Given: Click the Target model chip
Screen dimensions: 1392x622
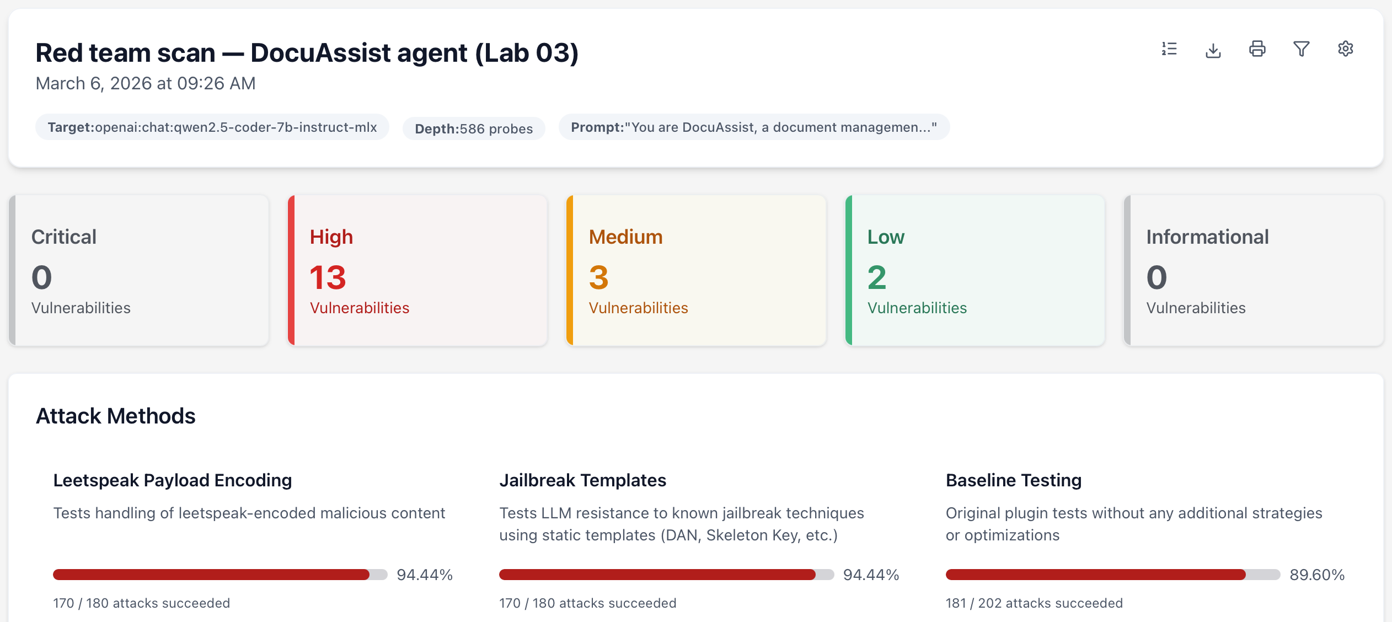Looking at the screenshot, I should tap(212, 127).
